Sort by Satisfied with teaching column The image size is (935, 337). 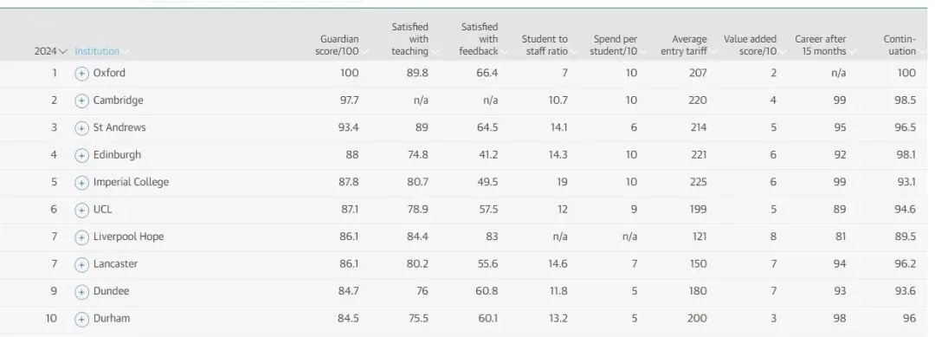click(410, 39)
